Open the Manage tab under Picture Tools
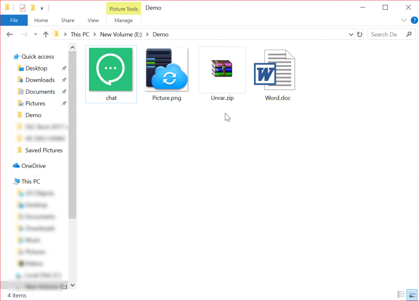Image resolution: width=420 pixels, height=301 pixels. (123, 20)
